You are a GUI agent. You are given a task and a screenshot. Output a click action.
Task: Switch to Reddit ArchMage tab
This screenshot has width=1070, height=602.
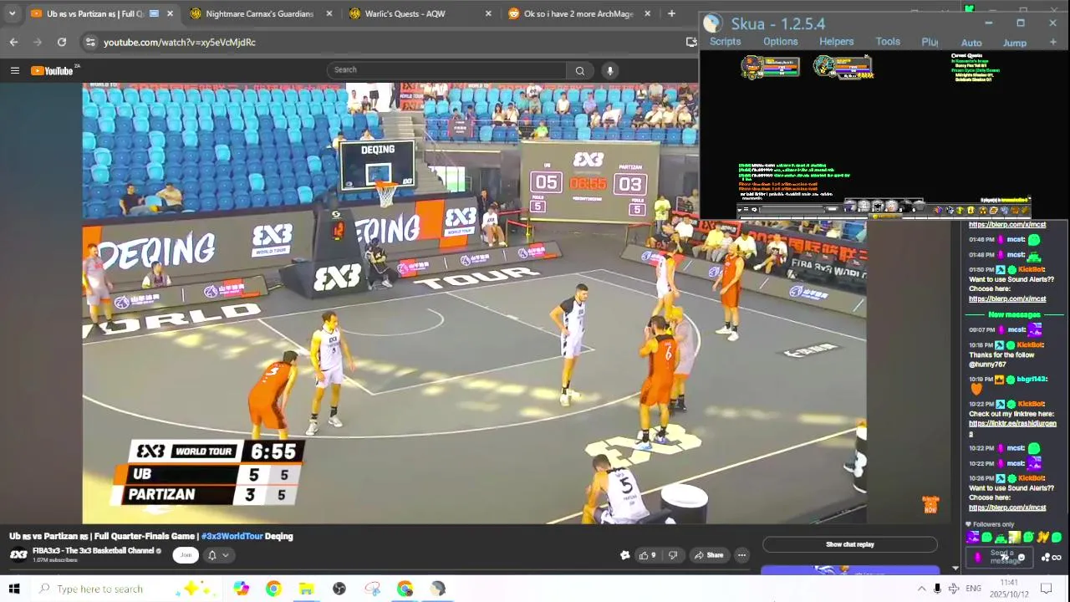click(578, 13)
